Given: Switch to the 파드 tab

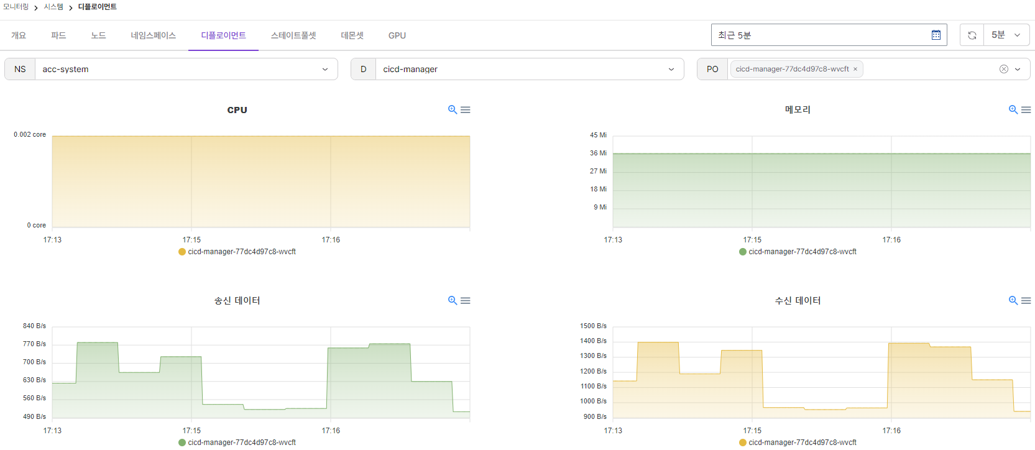Looking at the screenshot, I should click(x=58, y=35).
